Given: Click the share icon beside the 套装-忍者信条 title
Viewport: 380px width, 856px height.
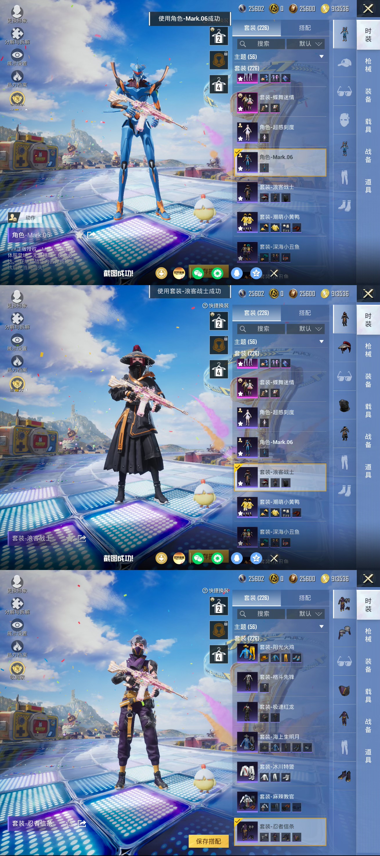Looking at the screenshot, I should pos(82,823).
